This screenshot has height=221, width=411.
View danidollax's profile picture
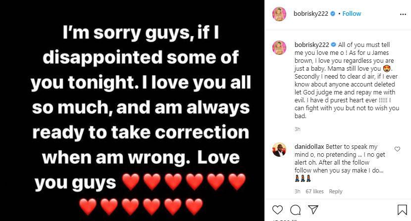[279, 149]
